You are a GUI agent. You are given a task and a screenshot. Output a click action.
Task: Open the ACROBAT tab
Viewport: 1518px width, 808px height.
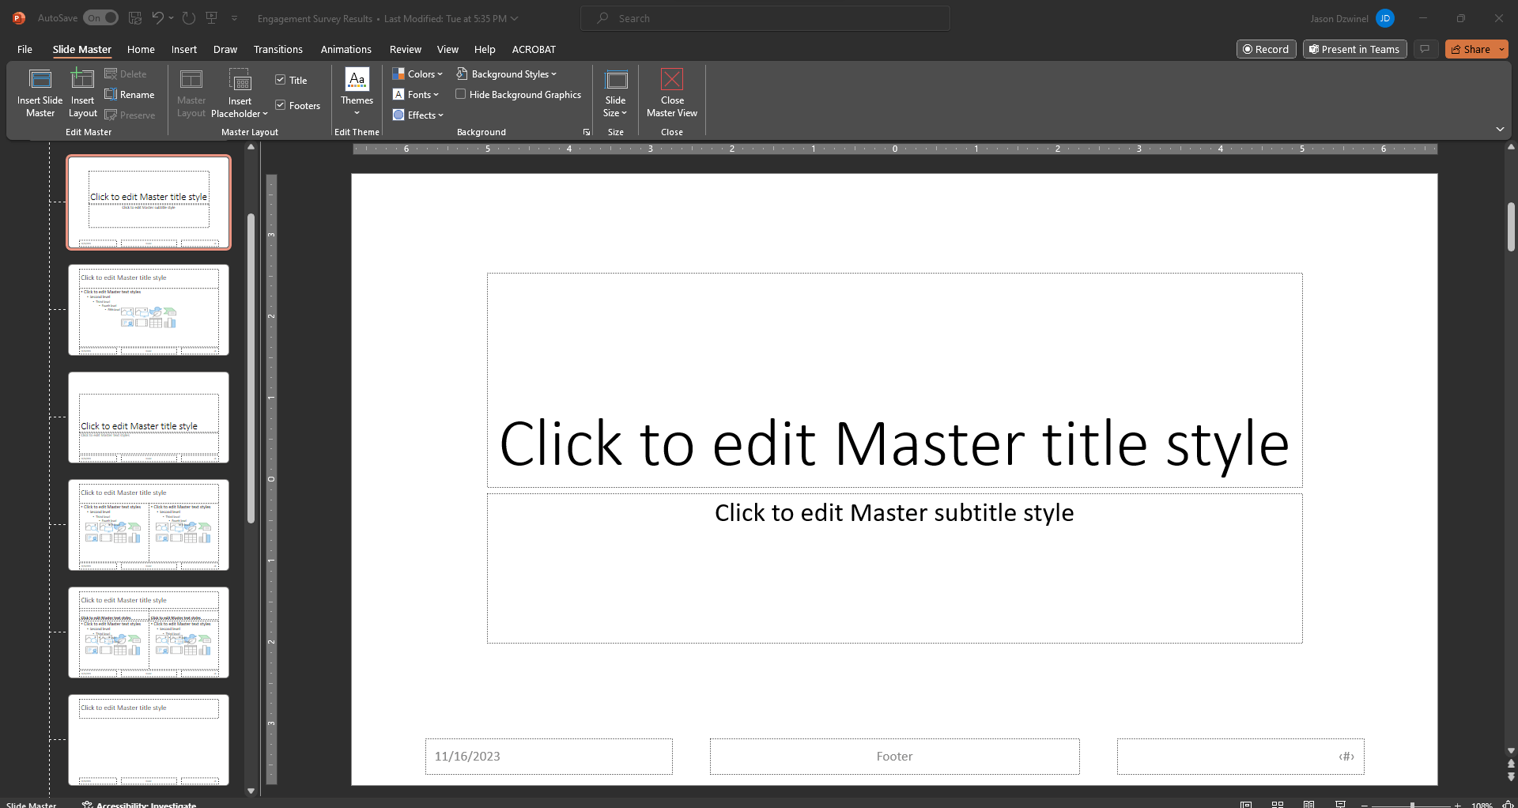[x=534, y=49]
